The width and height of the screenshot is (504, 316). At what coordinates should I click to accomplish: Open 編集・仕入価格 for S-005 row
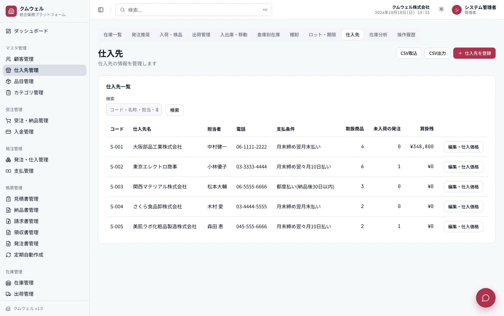click(463, 227)
